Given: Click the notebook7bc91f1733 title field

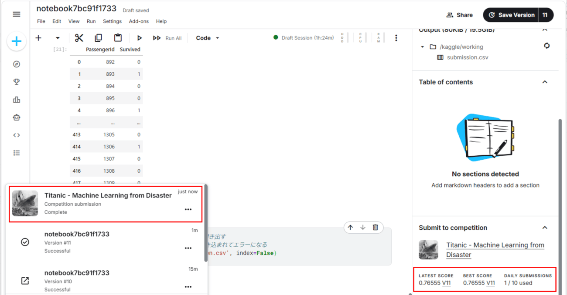Looking at the screenshot, I should 76,9.
